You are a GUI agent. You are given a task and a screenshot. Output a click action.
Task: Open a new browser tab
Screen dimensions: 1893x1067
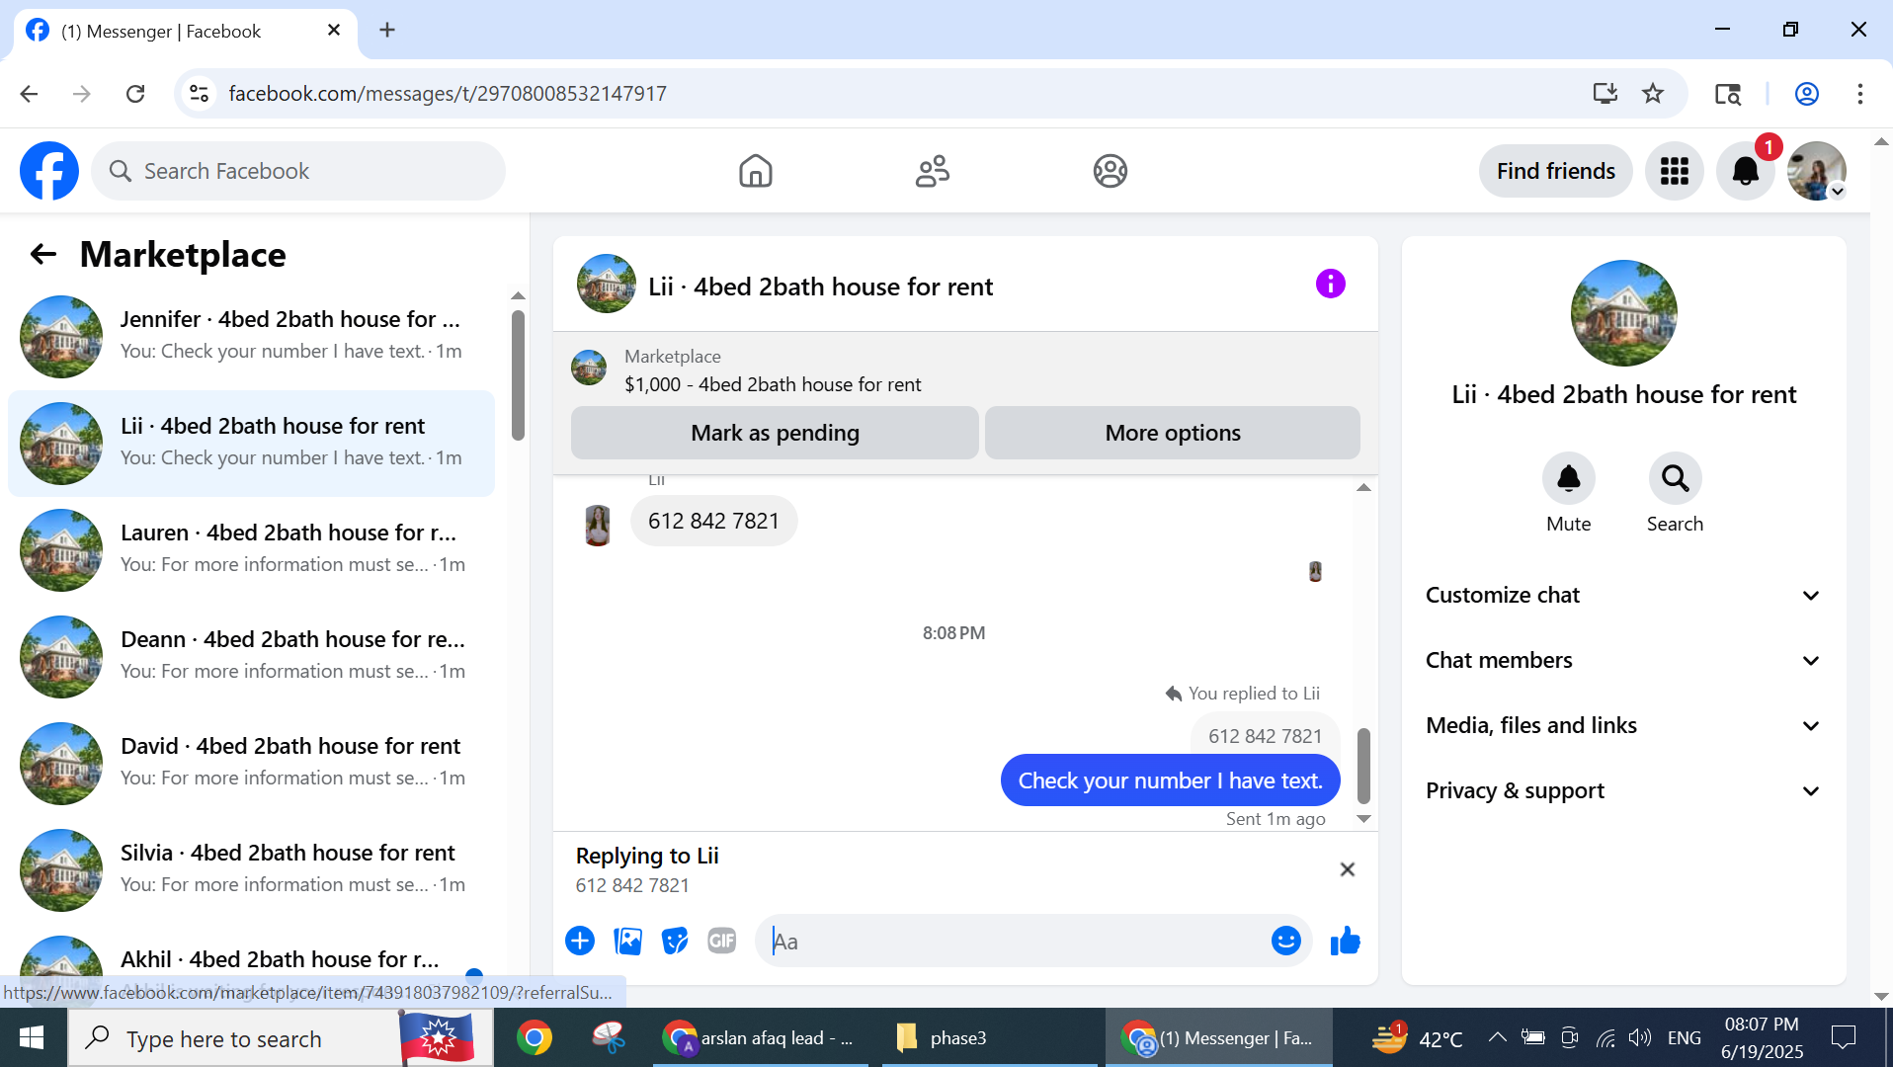[x=387, y=31]
